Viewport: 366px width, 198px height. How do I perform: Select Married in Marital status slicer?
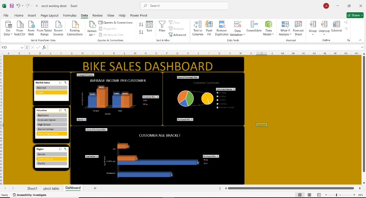click(51, 88)
